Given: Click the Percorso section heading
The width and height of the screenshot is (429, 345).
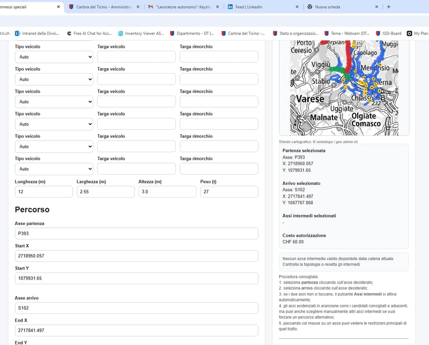Looking at the screenshot, I should click(32, 210).
